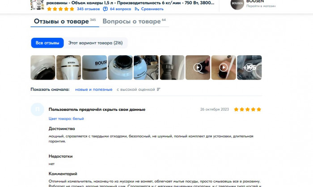Click the question bubble icon by 64 вопроса
The image size is (313, 187).
pos(105,9)
